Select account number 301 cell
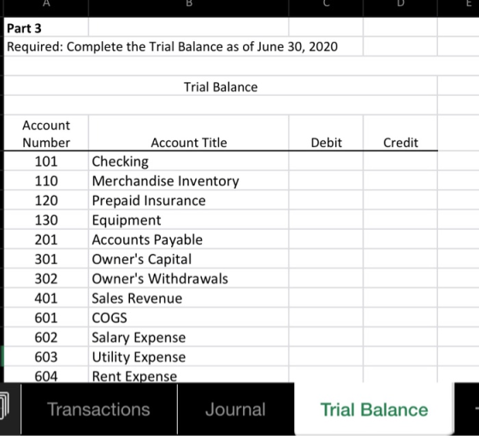Viewport: 479px width, 436px height. [46, 259]
